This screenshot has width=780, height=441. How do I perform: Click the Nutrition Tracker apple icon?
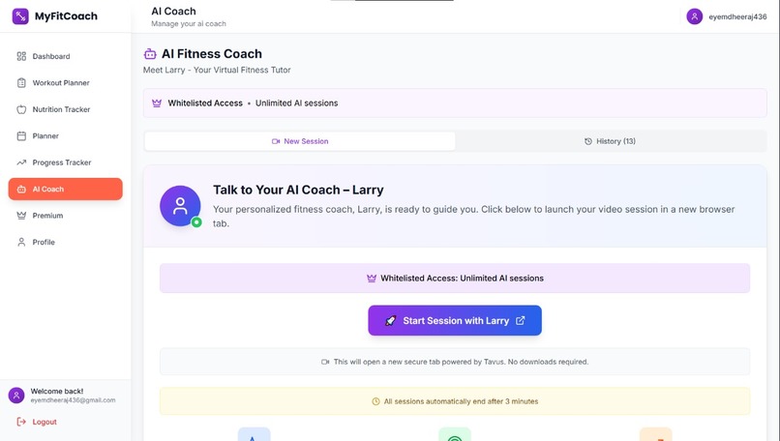click(21, 109)
